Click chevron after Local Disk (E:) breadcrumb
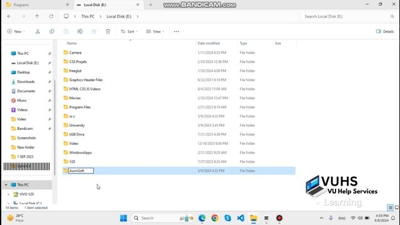Screen dimensions: 400x225 click(137, 16)
